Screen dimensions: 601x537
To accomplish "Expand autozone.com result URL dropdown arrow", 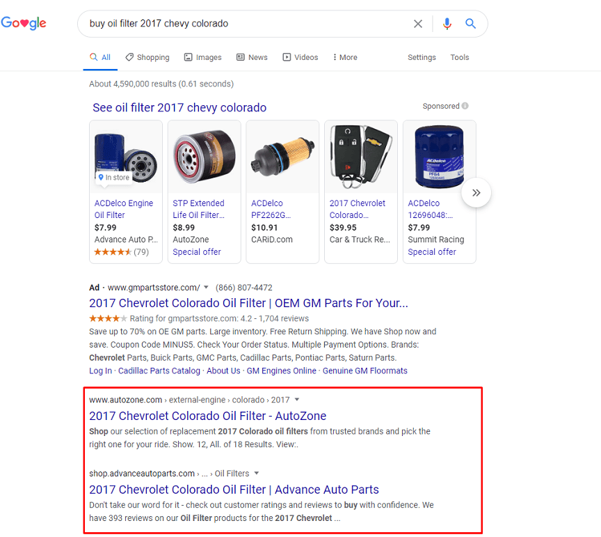I will click(296, 400).
